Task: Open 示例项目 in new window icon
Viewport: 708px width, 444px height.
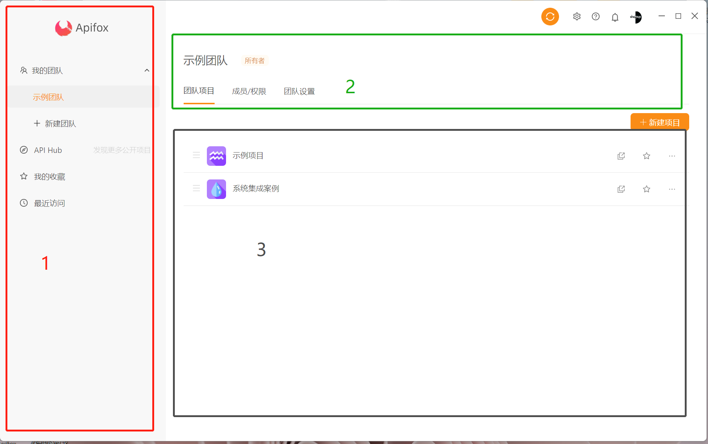Action: click(621, 156)
